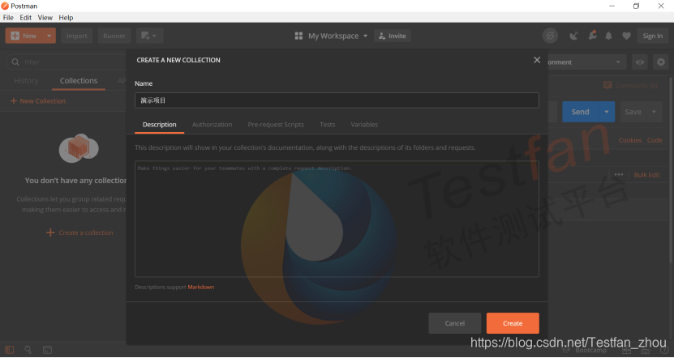Switch to the Description tab
The image size is (674, 358).
[160, 125]
